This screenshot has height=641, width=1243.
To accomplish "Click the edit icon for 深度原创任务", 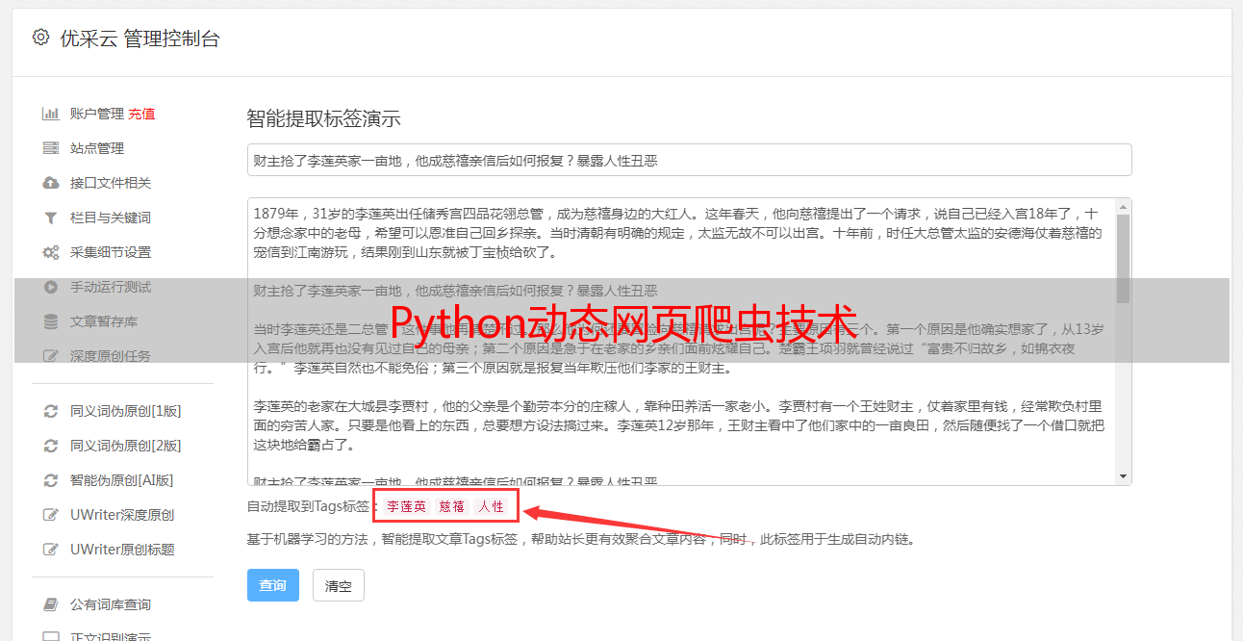I will [51, 356].
